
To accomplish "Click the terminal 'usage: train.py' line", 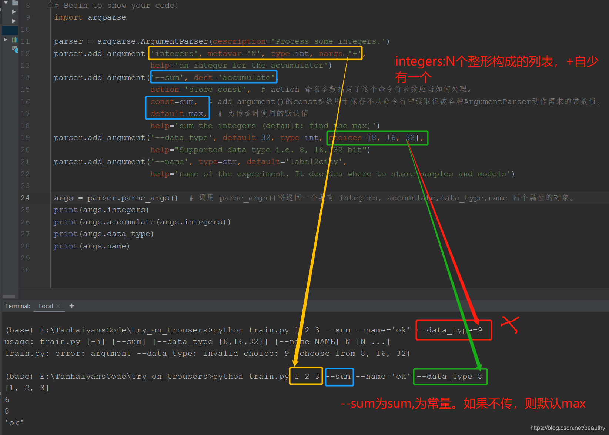I will [197, 342].
